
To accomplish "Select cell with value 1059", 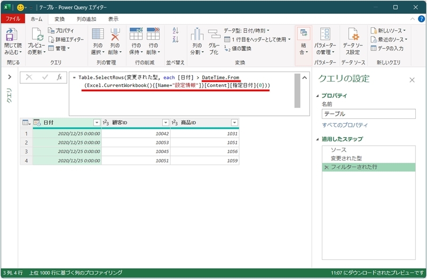I will point(205,161).
